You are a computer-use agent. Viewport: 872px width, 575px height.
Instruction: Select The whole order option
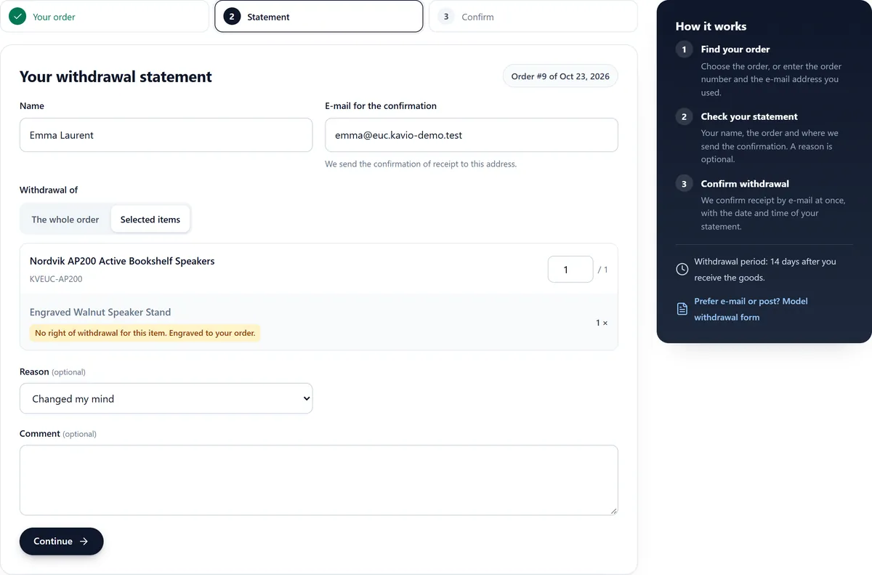pyautogui.click(x=65, y=220)
